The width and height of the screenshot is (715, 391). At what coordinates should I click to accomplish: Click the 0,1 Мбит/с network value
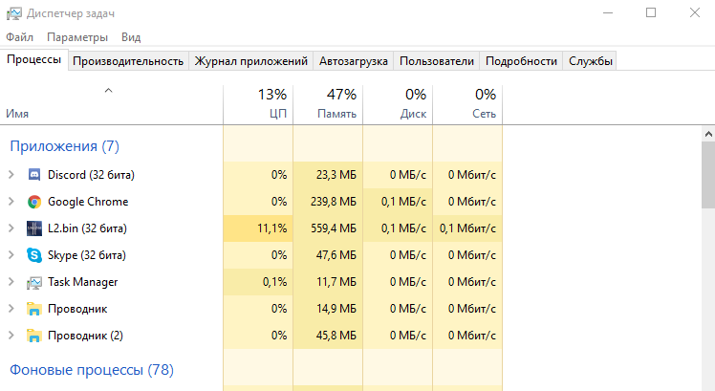click(467, 228)
